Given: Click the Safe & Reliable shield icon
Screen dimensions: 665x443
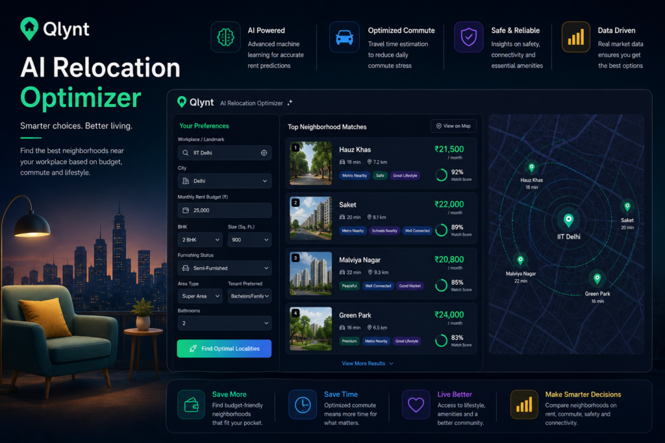Looking at the screenshot, I should tap(469, 37).
